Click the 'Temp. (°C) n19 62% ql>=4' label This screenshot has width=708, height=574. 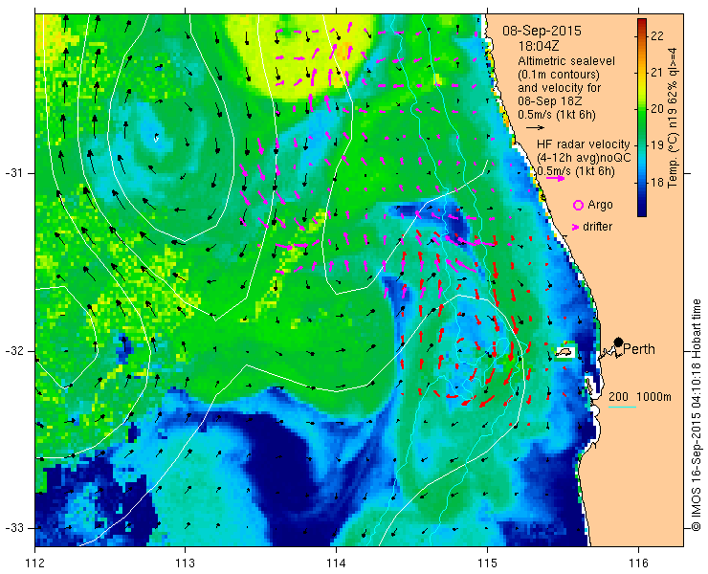coord(674,118)
